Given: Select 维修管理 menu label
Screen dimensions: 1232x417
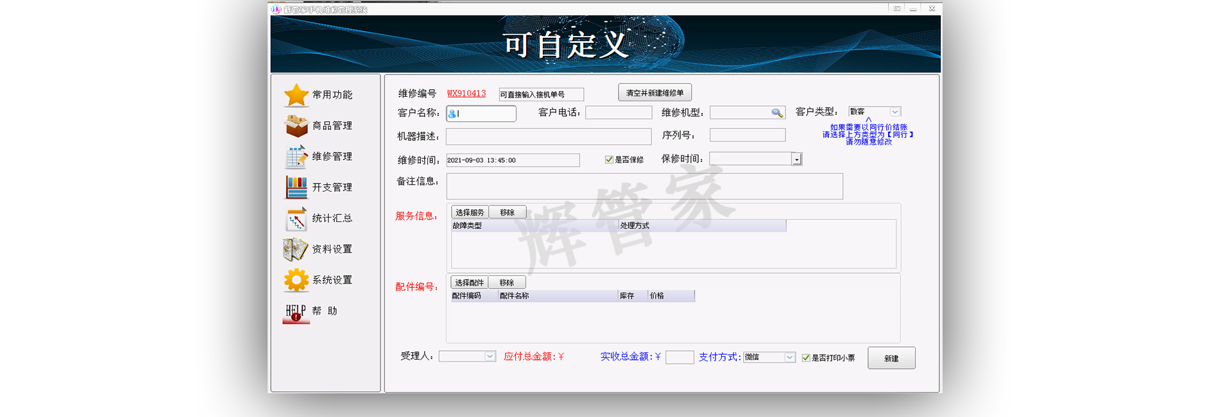Looking at the screenshot, I should point(332,157).
